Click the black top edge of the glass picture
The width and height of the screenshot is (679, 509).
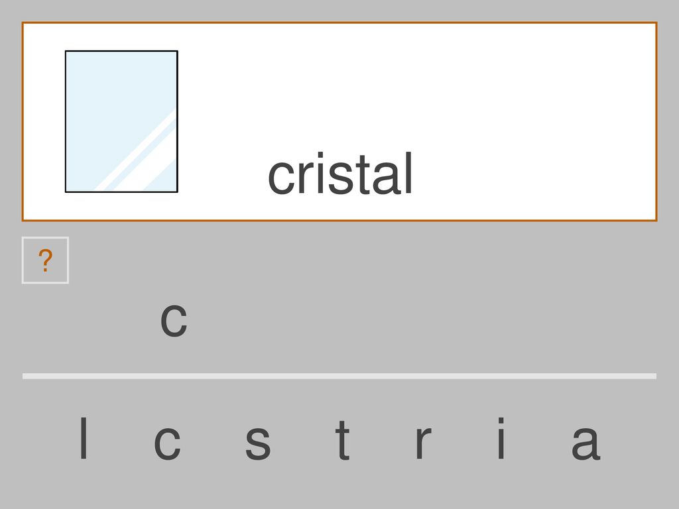point(121,51)
